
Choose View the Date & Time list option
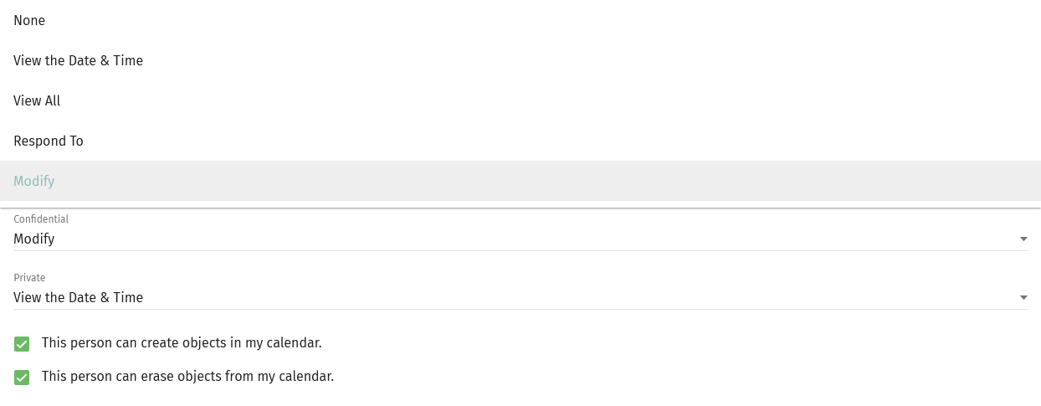coord(78,60)
